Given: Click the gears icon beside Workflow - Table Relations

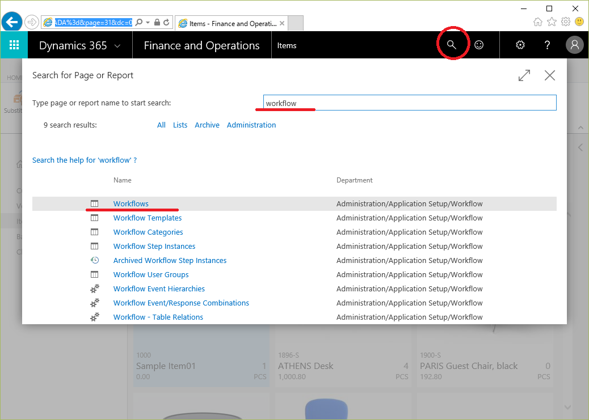Looking at the screenshot, I should pyautogui.click(x=95, y=317).
